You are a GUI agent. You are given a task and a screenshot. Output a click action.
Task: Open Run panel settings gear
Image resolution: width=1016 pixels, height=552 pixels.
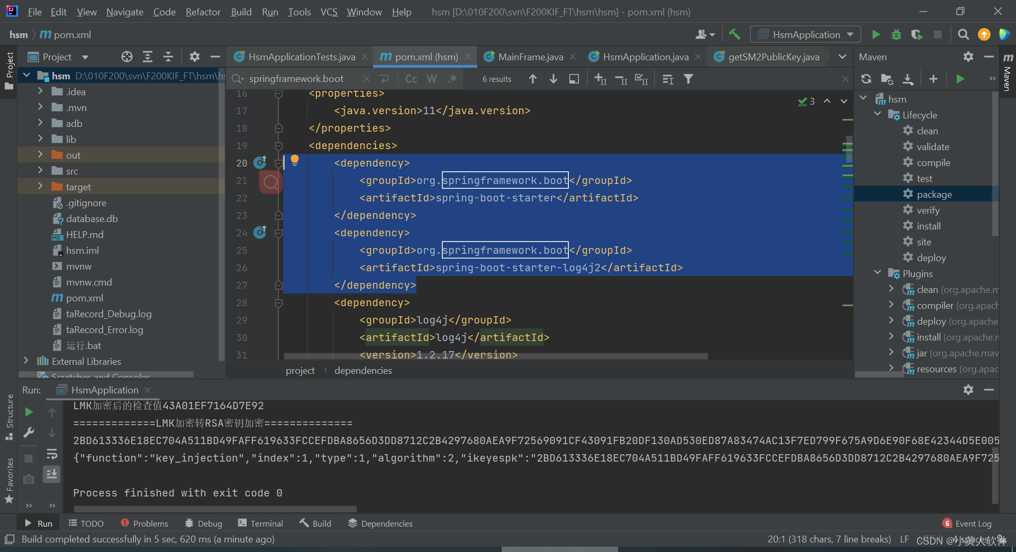point(968,390)
